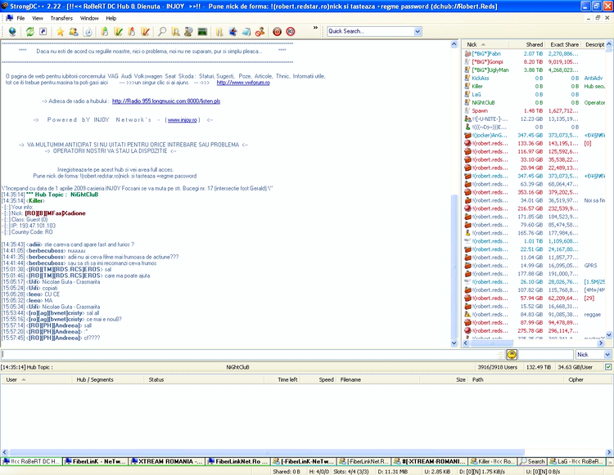Click the Follow Last Redirect shortcut-arrow icon
Image resolution: width=614 pixels, height=475 pixels.
(x=43, y=32)
